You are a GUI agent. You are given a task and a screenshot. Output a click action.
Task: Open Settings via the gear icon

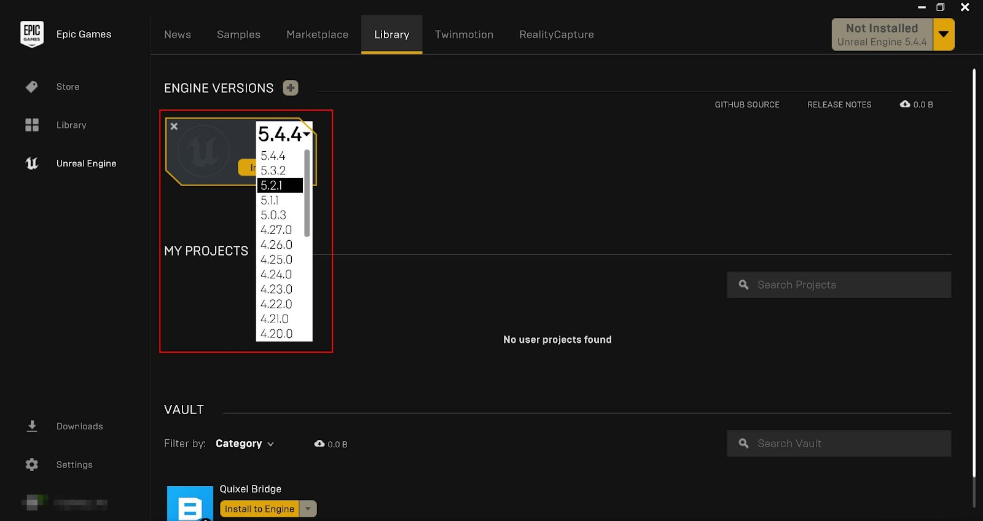pos(32,464)
